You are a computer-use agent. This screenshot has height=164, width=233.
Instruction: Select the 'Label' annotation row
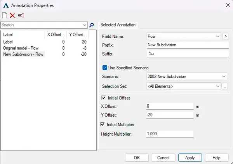coord(45,42)
